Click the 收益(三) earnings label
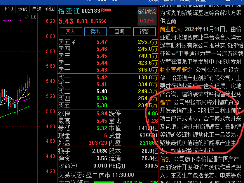The image size is (244, 183). coord(67,166)
